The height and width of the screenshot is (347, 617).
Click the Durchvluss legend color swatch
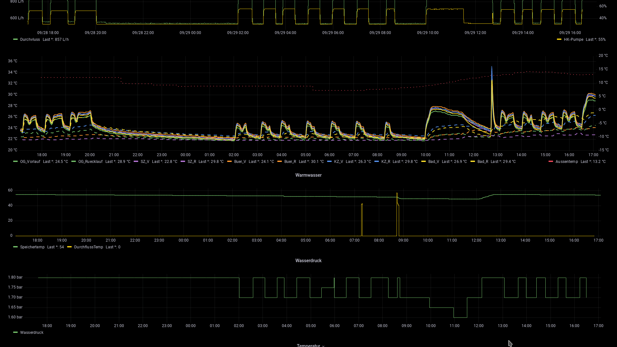point(15,40)
